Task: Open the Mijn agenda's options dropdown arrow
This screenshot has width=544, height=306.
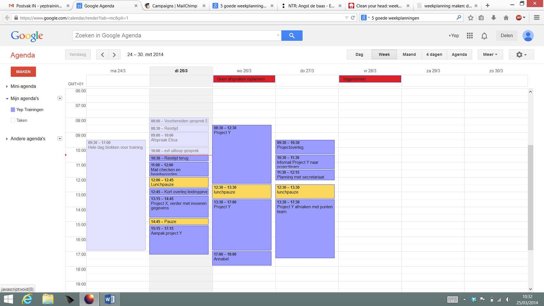Action: (x=60, y=98)
